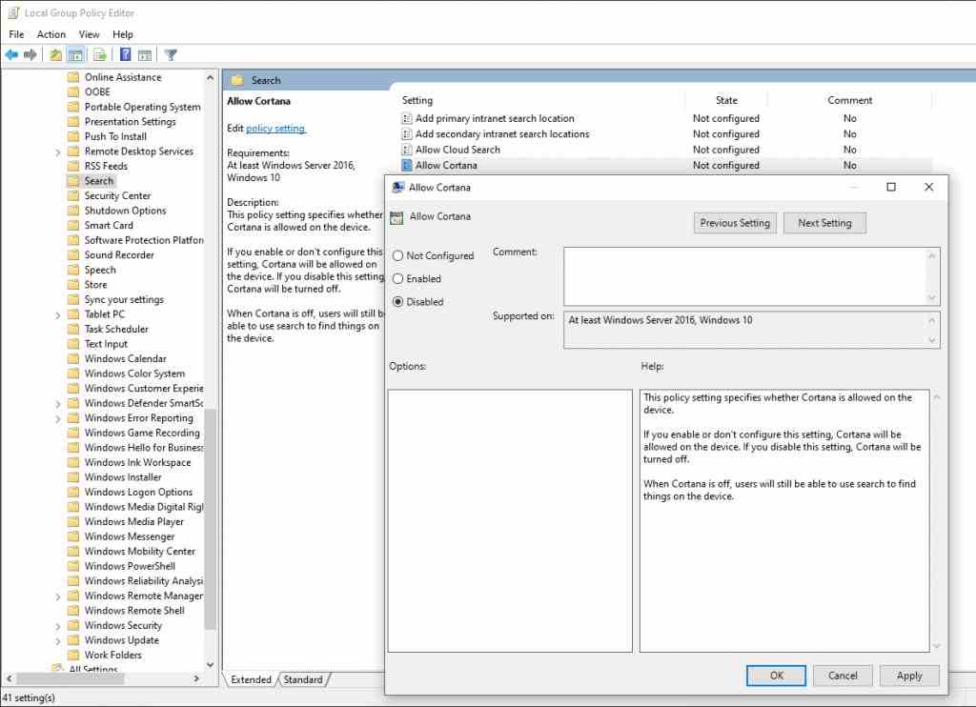Click the Help text scroll-up arrow
This screenshot has height=707, width=976.
(936, 397)
